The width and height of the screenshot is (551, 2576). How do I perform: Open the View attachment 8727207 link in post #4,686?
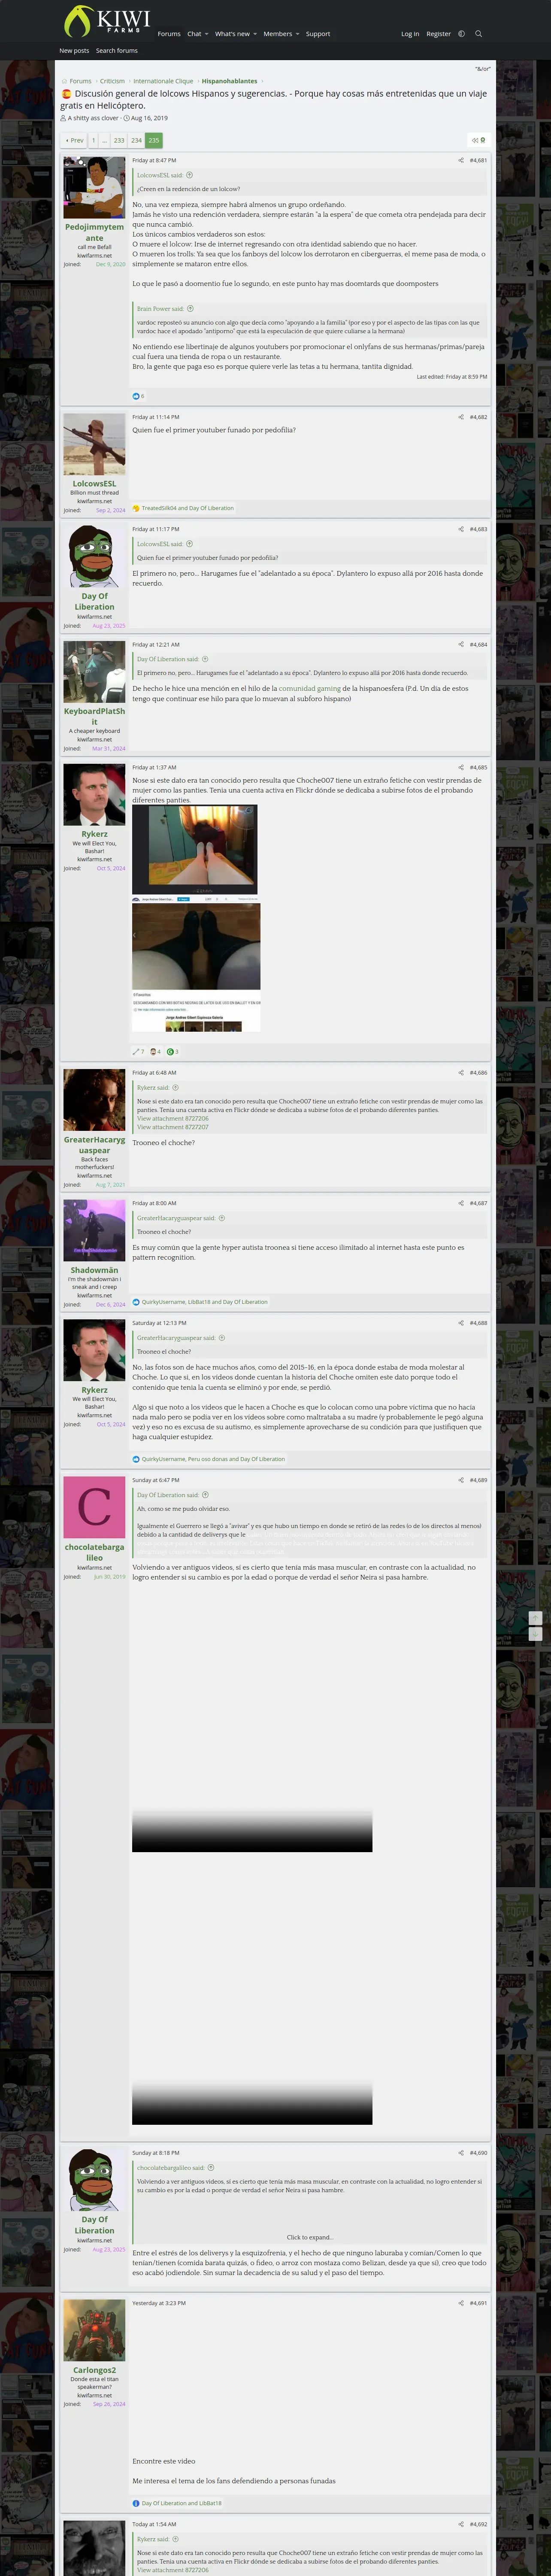173,1127
